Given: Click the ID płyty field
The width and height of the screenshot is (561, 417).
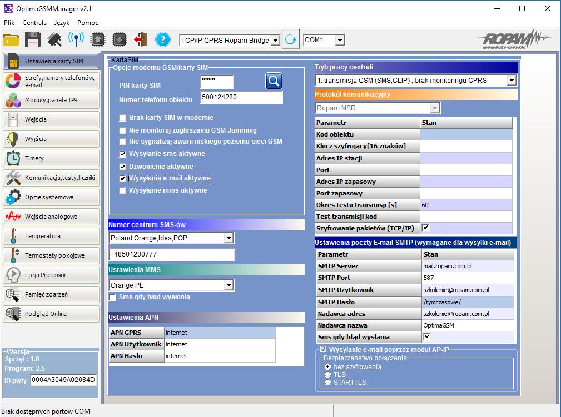Looking at the screenshot, I should pos(64,380).
